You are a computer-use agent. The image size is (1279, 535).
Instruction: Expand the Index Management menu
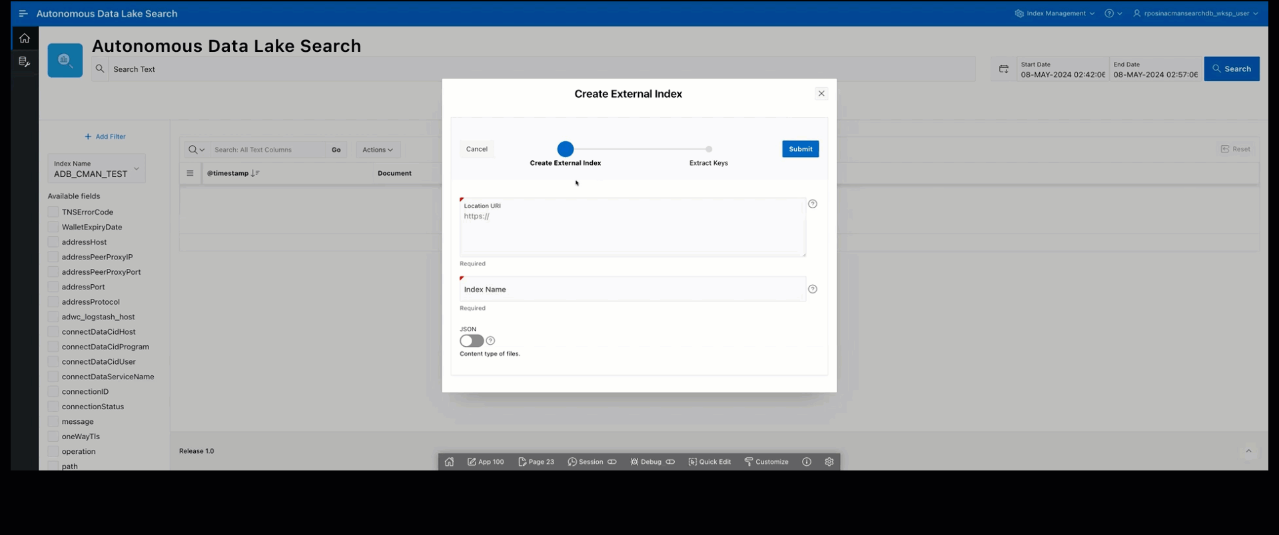coord(1055,13)
